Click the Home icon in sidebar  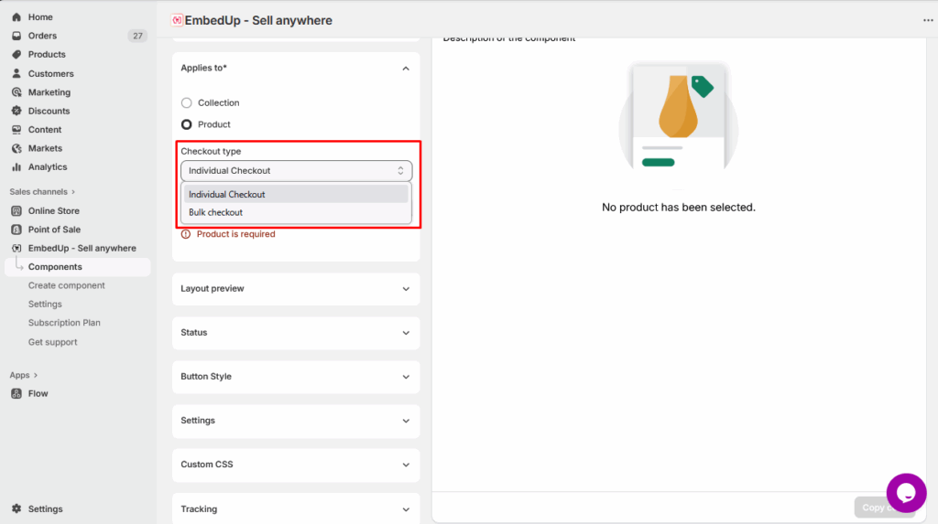(16, 17)
